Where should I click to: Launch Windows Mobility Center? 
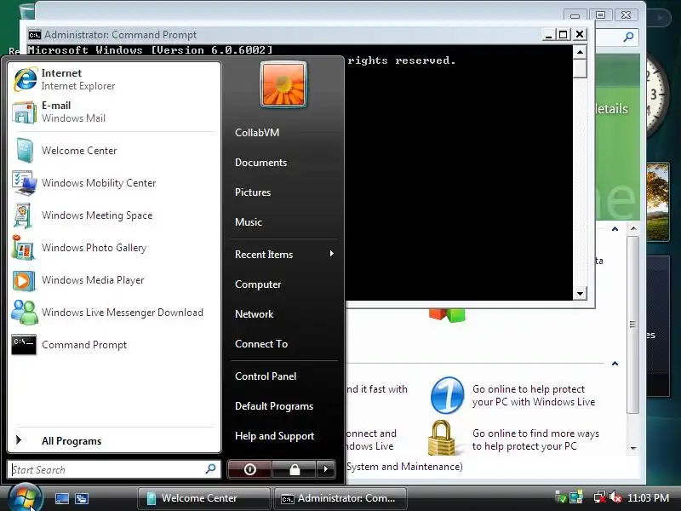pos(114,183)
